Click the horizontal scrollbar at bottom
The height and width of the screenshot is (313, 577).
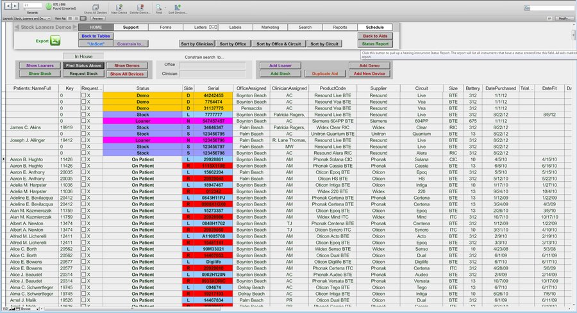point(133,309)
